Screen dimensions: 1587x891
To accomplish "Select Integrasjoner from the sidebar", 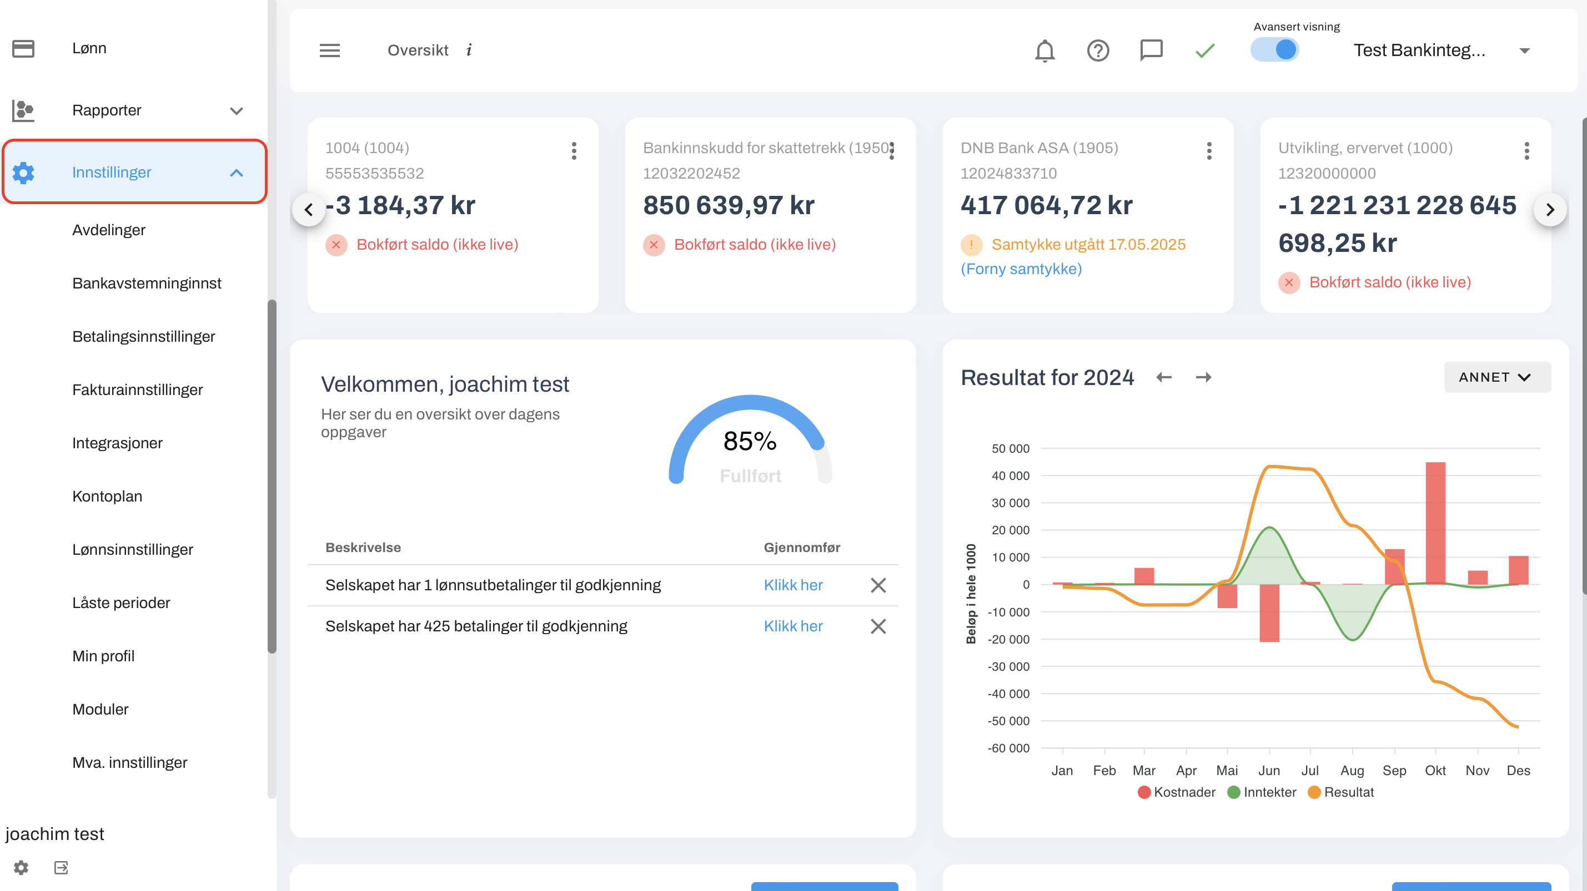I will coord(117,443).
